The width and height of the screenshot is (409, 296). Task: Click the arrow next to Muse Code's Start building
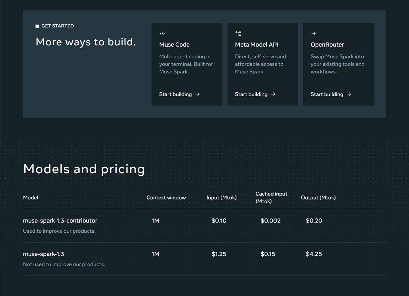(197, 94)
